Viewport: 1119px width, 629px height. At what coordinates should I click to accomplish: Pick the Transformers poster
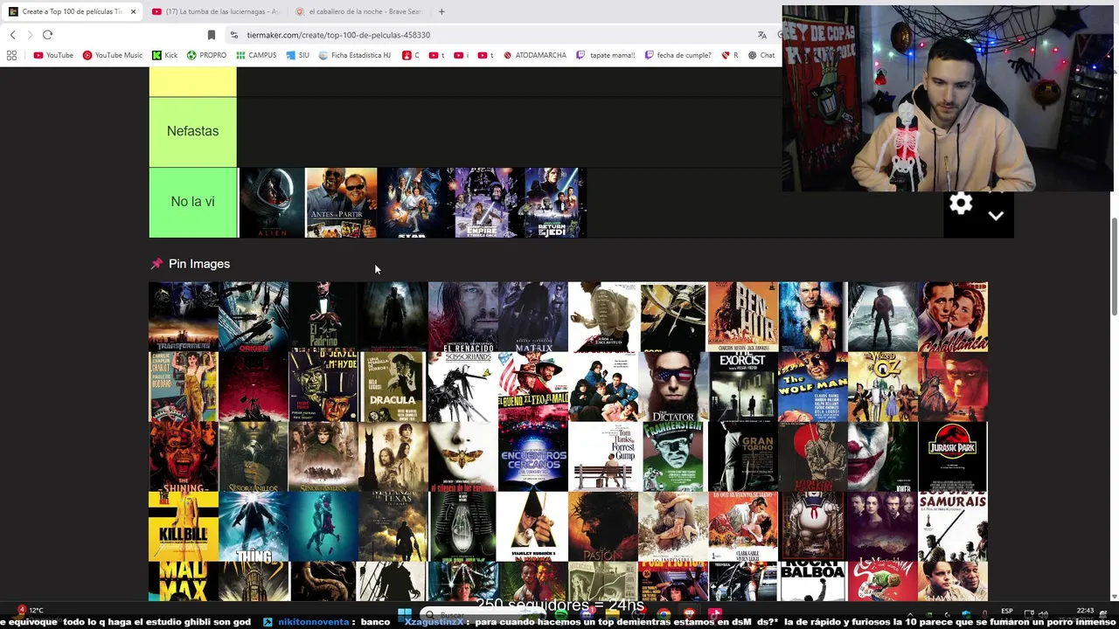coord(184,316)
